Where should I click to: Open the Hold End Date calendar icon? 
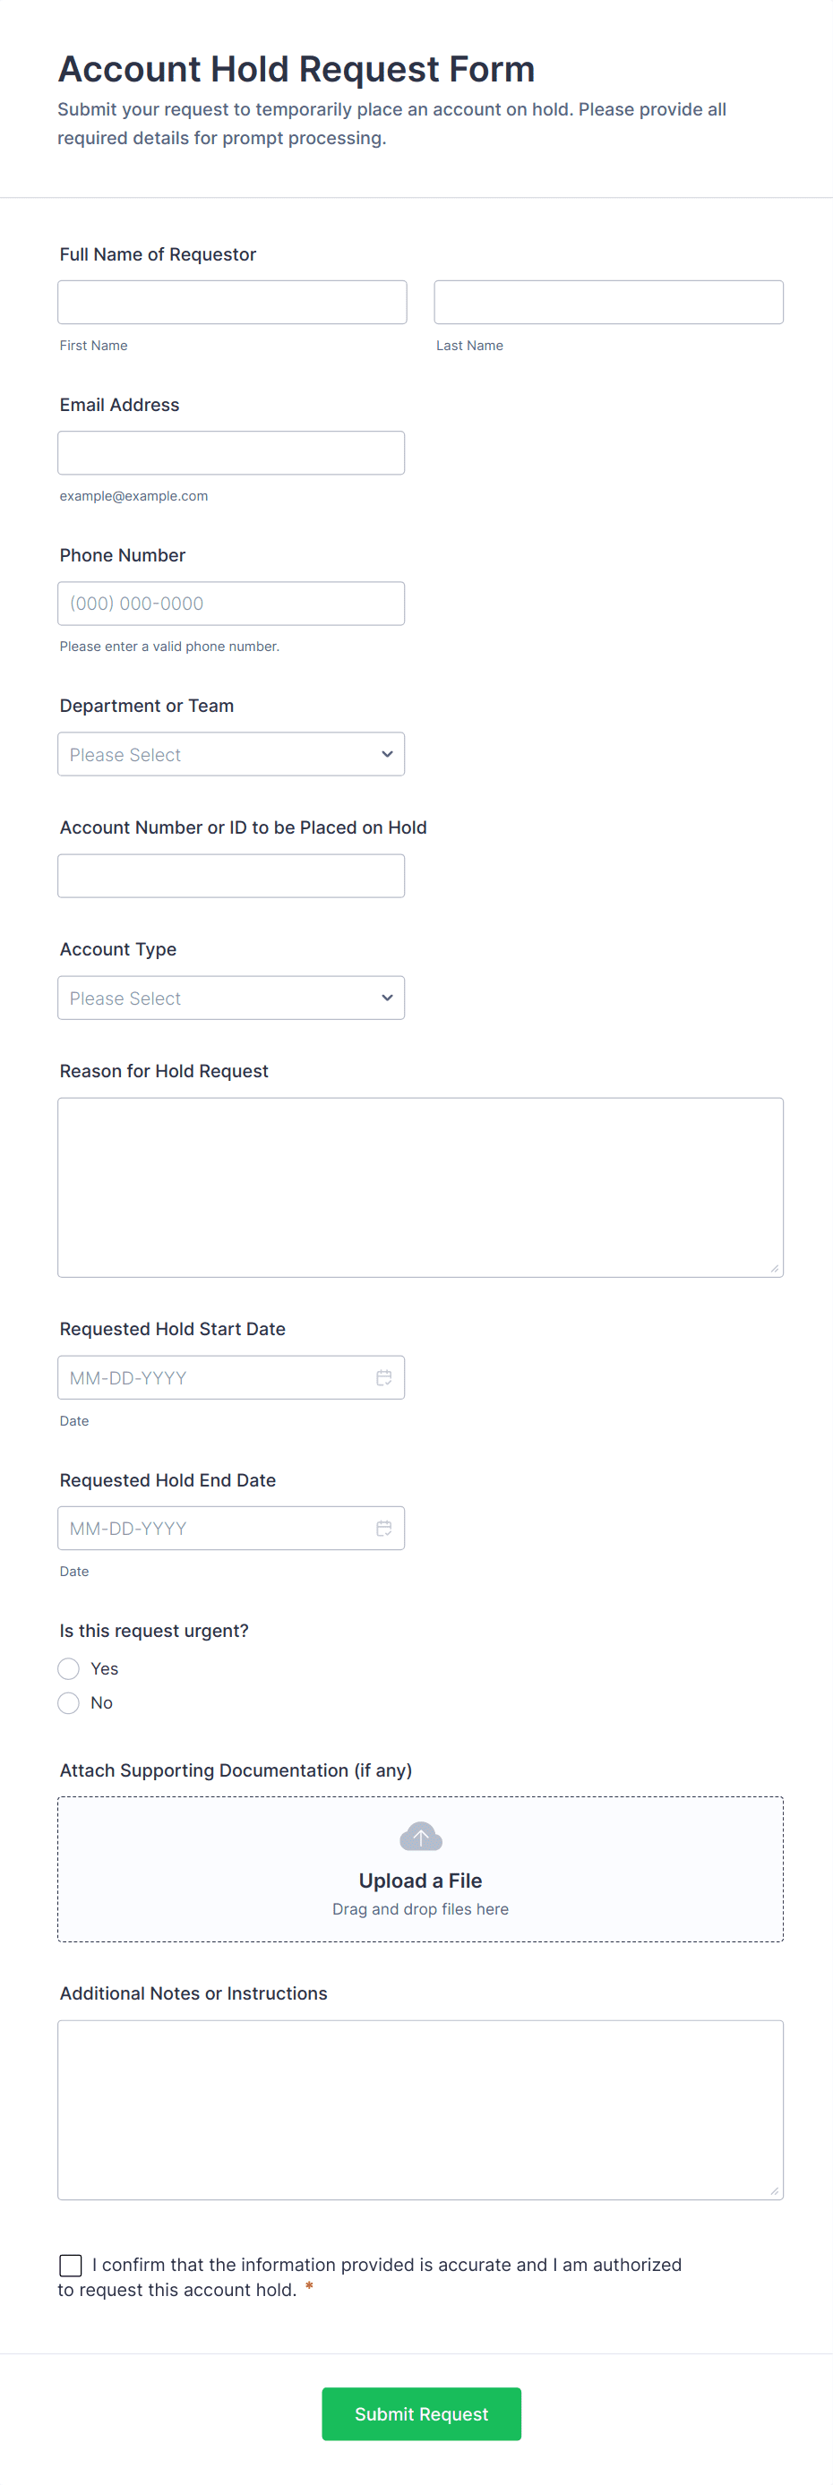pos(383,1528)
